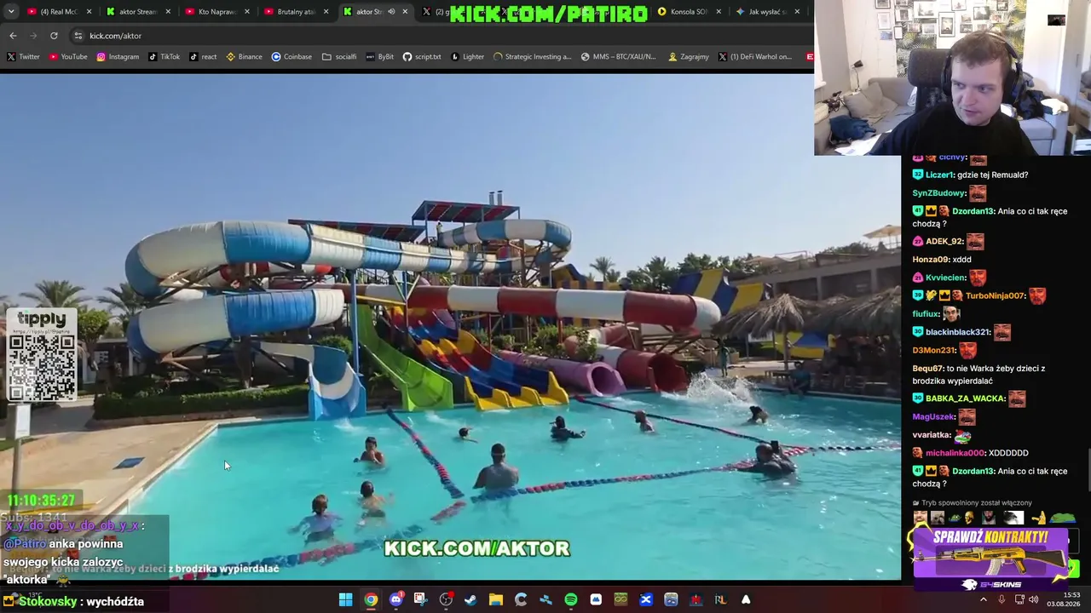Open network settings tray icon
The image size is (1091, 613).
[1019, 599]
